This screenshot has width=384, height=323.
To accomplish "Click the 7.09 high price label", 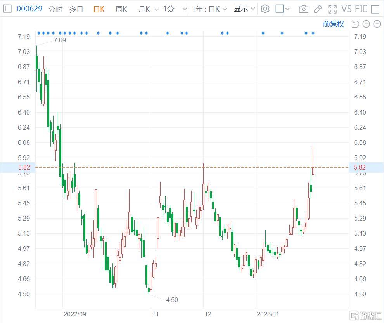I will [x=60, y=40].
